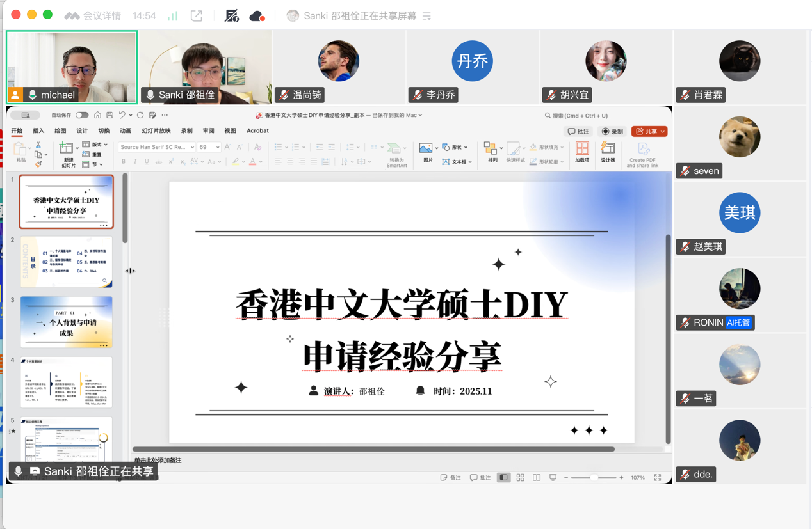This screenshot has width=812, height=529.
Task: Switch to slide sorter grid view
Action: pos(520,478)
